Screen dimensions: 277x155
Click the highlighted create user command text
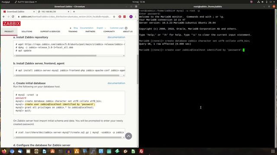60,104
